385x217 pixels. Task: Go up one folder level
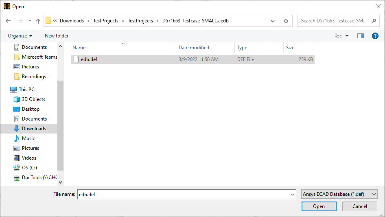click(38, 21)
